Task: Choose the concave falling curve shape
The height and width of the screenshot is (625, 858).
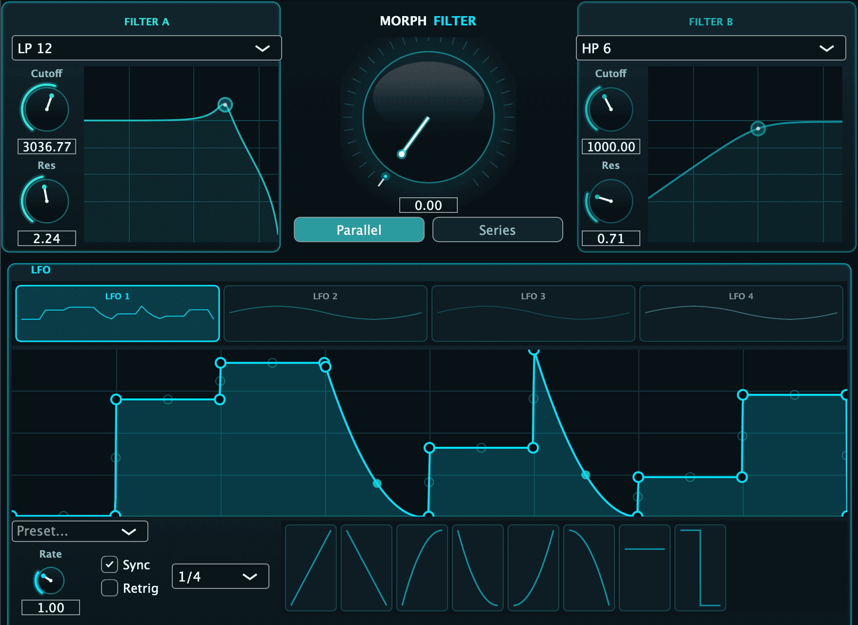Action: point(478,568)
